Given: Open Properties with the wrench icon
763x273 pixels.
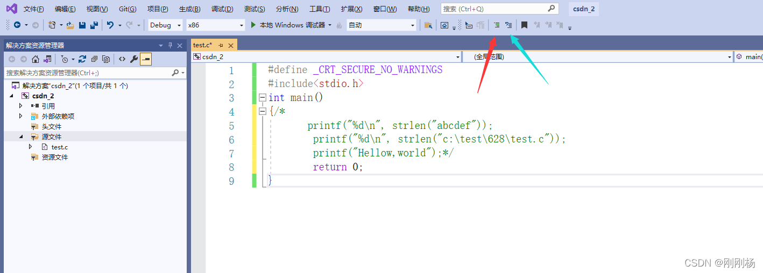Looking at the screenshot, I should 134,59.
